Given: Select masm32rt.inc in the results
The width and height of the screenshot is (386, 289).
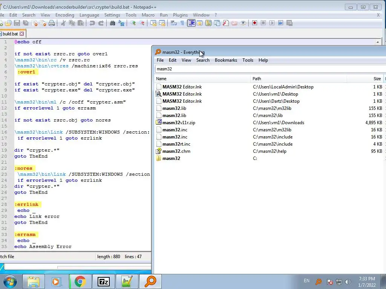Looking at the screenshot, I should [176, 144].
